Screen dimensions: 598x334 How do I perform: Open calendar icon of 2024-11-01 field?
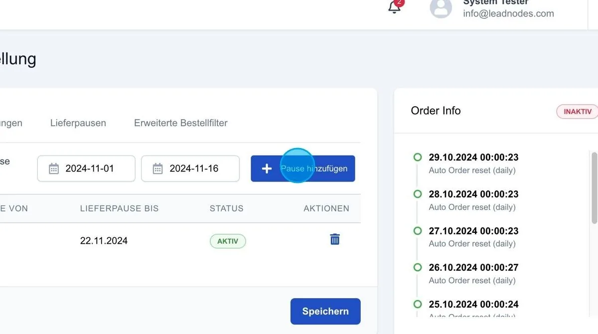tap(54, 168)
